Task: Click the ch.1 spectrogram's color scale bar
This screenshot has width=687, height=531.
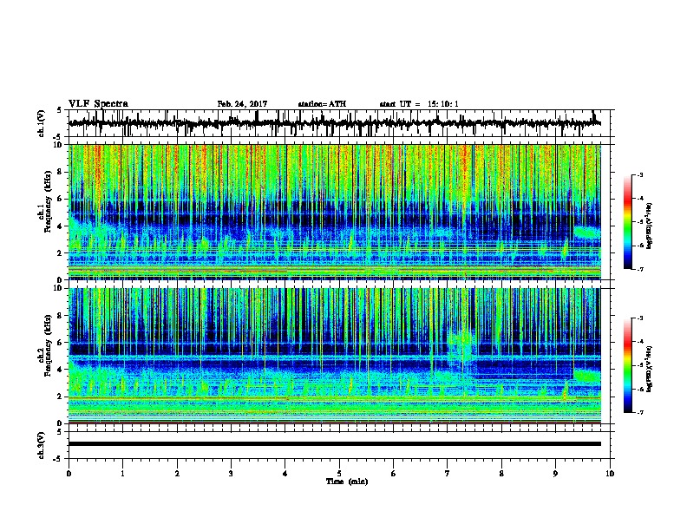Action: pyautogui.click(x=628, y=222)
